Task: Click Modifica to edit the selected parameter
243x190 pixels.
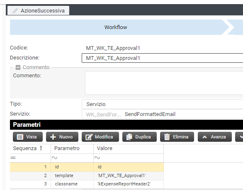Action: click(100, 137)
